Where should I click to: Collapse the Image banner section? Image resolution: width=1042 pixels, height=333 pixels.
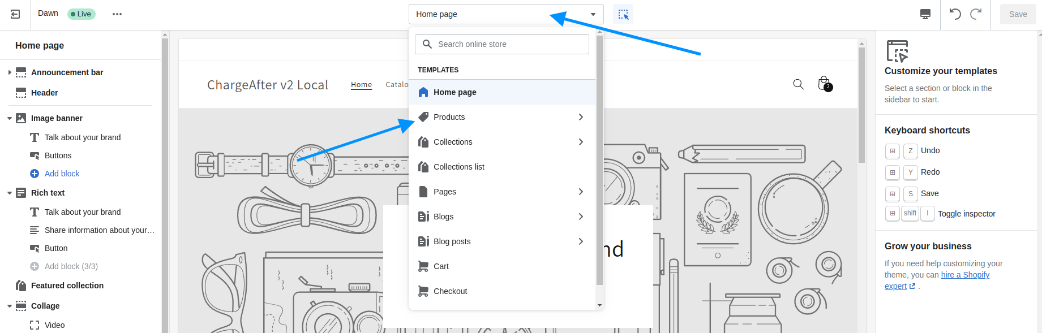coord(10,118)
